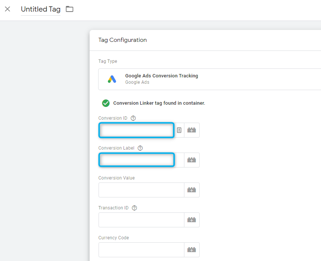The image size is (321, 261).
Task: Show help for Conversion ID
Action: (x=133, y=118)
